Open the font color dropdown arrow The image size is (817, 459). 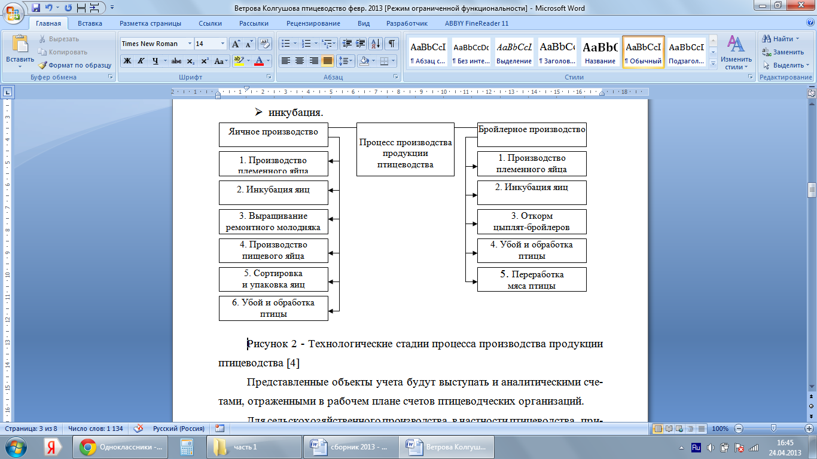coord(269,61)
